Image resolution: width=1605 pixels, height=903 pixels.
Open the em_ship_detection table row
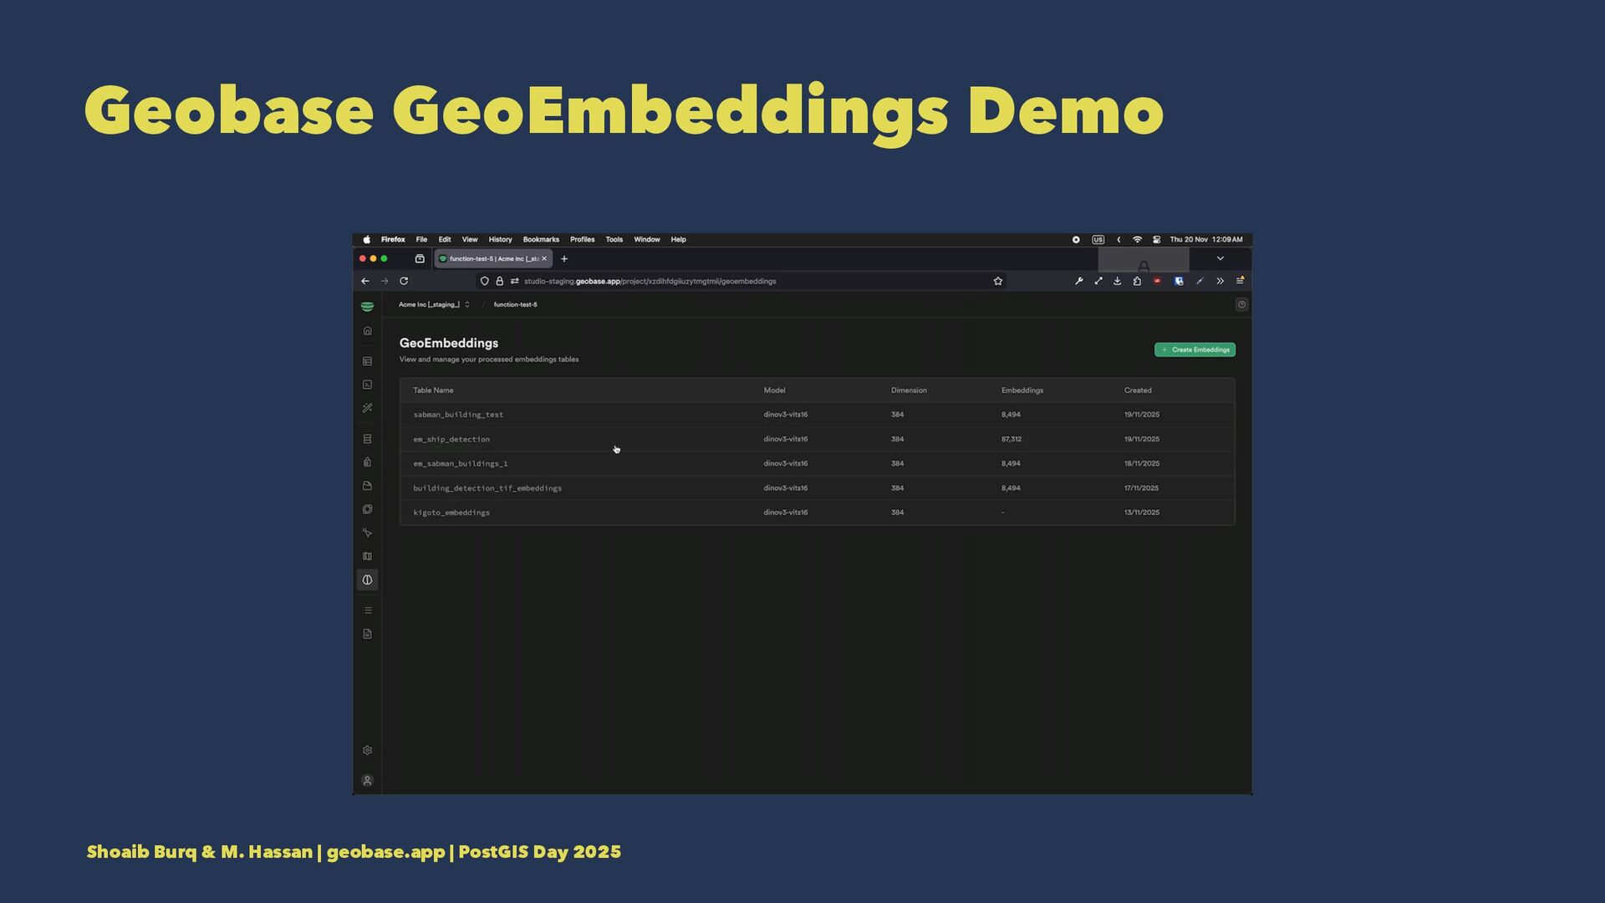click(451, 440)
